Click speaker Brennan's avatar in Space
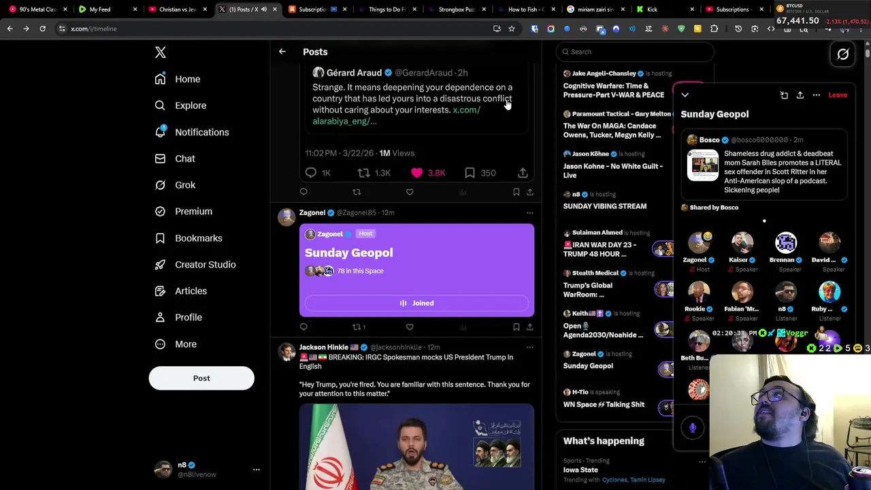This screenshot has height=490, width=871. [x=786, y=243]
